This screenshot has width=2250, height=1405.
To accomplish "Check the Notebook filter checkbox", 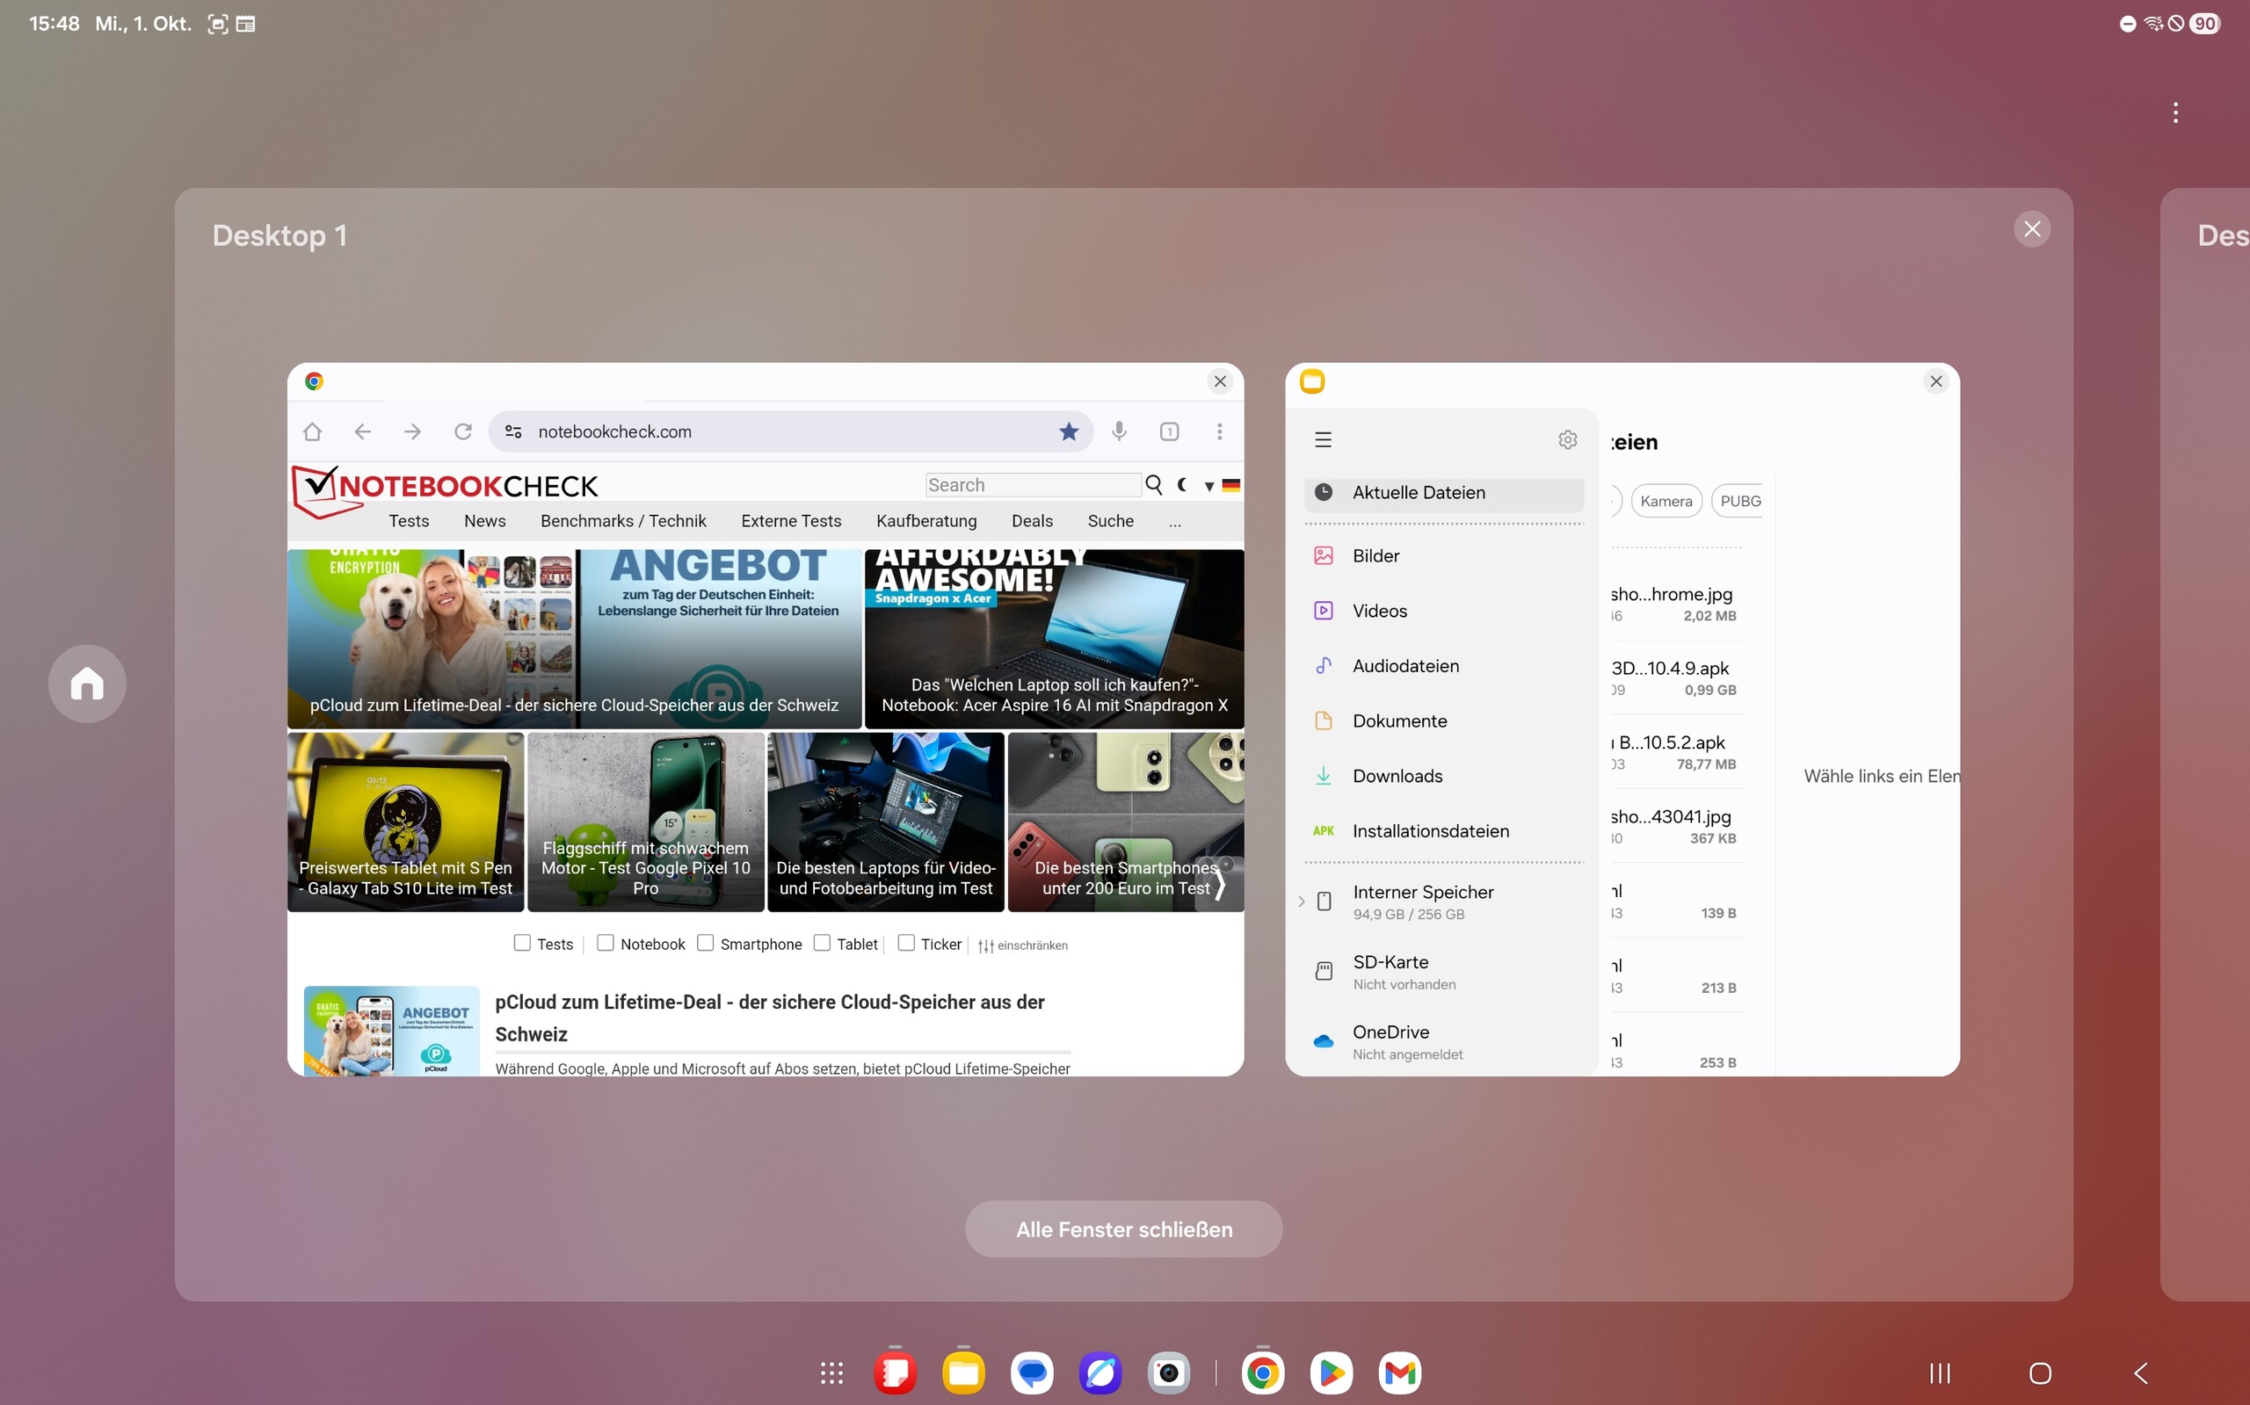I will 605,943.
